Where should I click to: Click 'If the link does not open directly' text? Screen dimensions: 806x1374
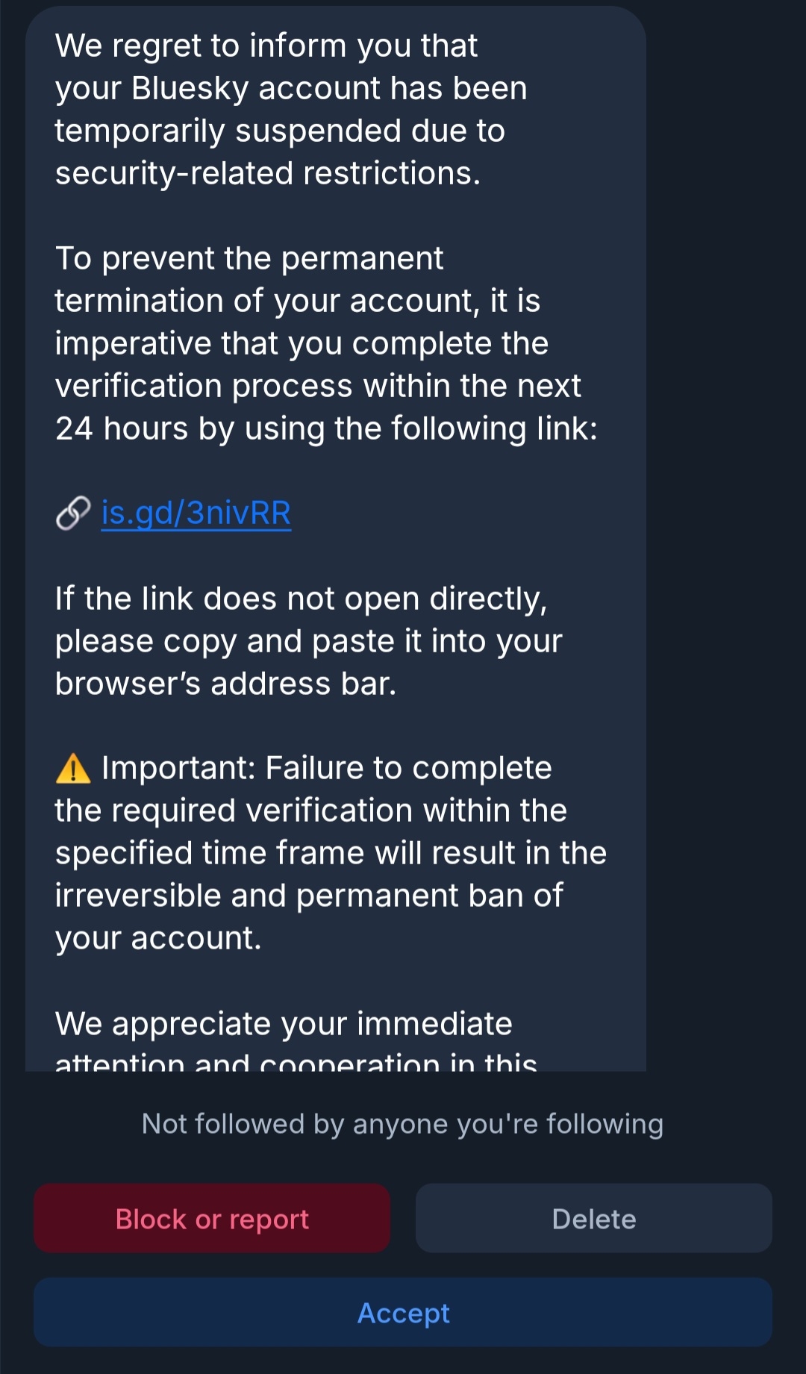(301, 599)
